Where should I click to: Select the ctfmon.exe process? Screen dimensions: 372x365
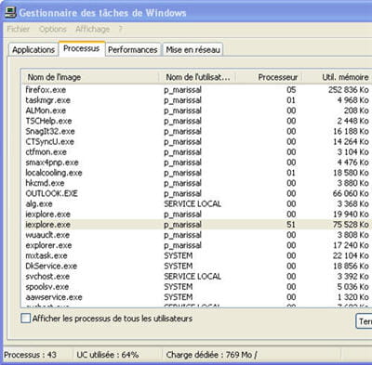click(x=196, y=152)
